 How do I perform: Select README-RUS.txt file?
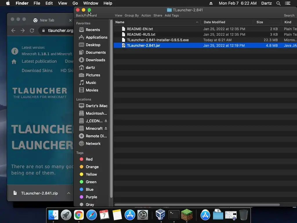pyautogui.click(x=141, y=35)
